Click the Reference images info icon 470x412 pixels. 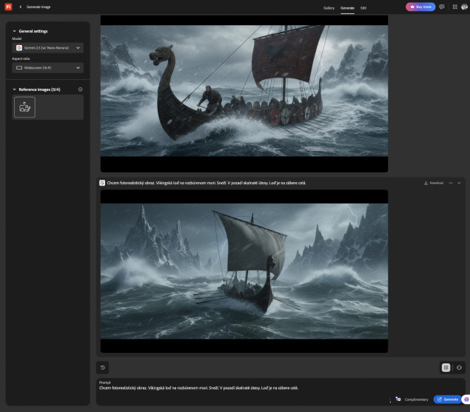pyautogui.click(x=80, y=90)
